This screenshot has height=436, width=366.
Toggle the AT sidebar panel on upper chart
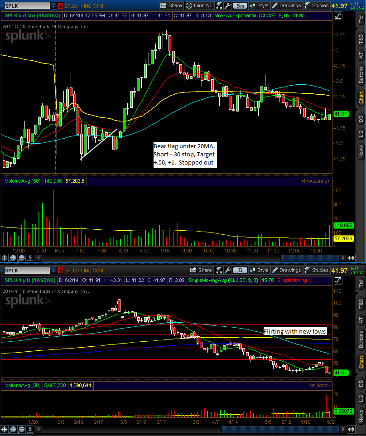(361, 56)
